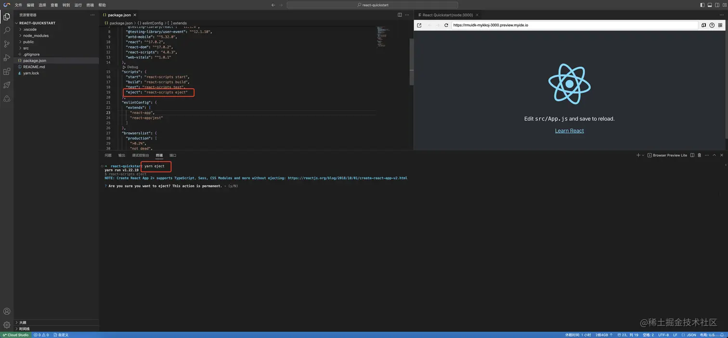Toggle primary sidebar visibility

702,5
